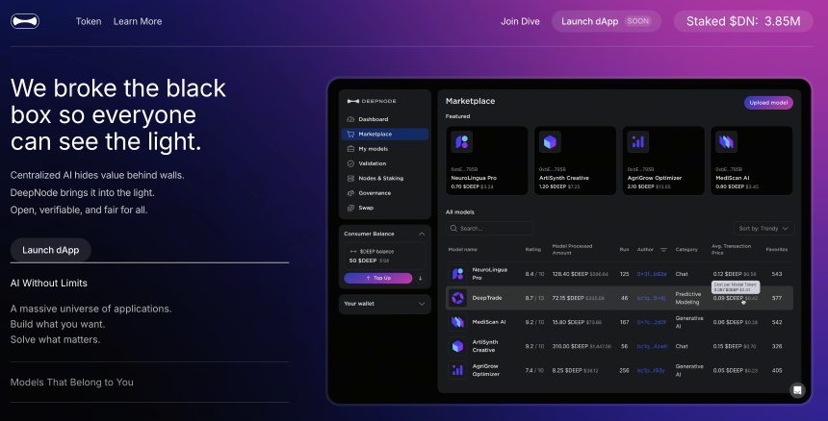The height and width of the screenshot is (421, 828).
Task: Open the ArtiSynth Creative author address link
Action: pos(652,346)
